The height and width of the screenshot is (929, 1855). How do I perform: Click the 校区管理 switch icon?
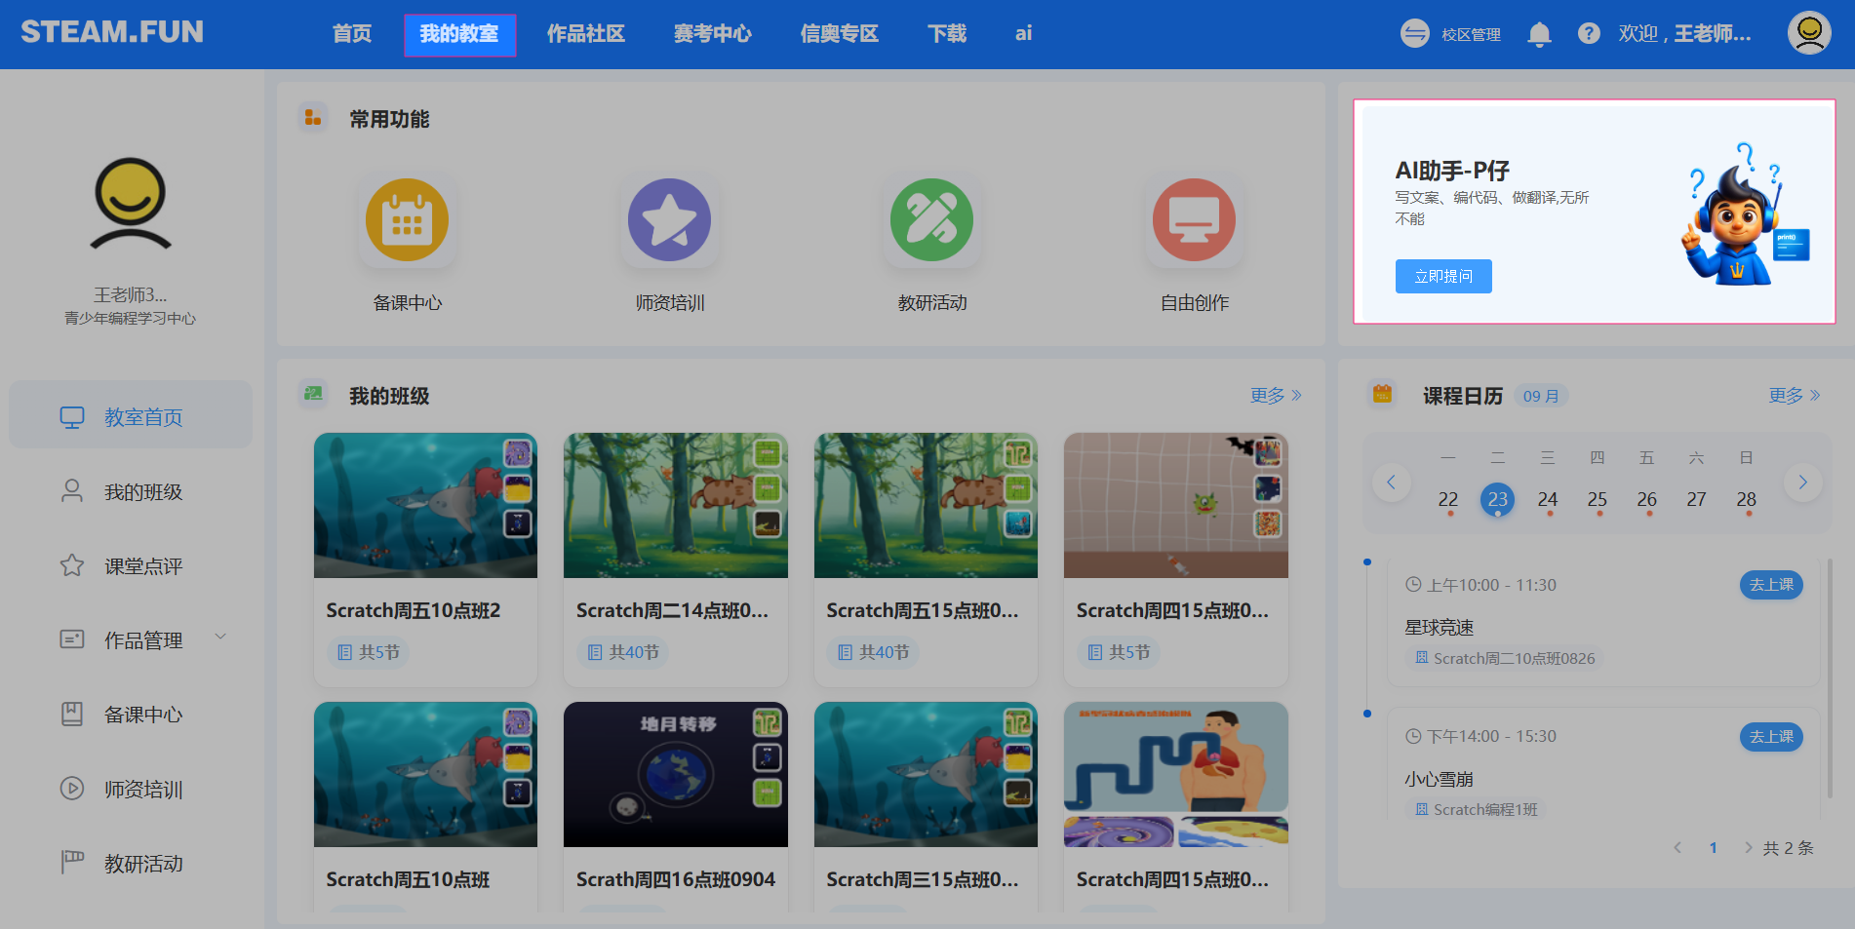tap(1414, 34)
